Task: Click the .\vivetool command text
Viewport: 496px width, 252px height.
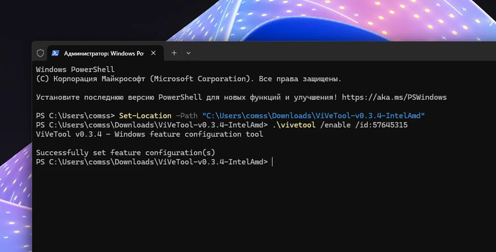Action: tap(294, 125)
